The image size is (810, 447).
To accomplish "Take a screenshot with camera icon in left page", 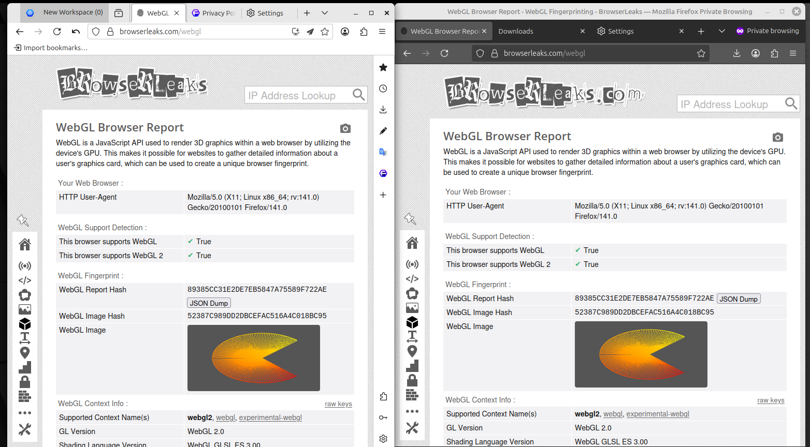I will tap(345, 128).
